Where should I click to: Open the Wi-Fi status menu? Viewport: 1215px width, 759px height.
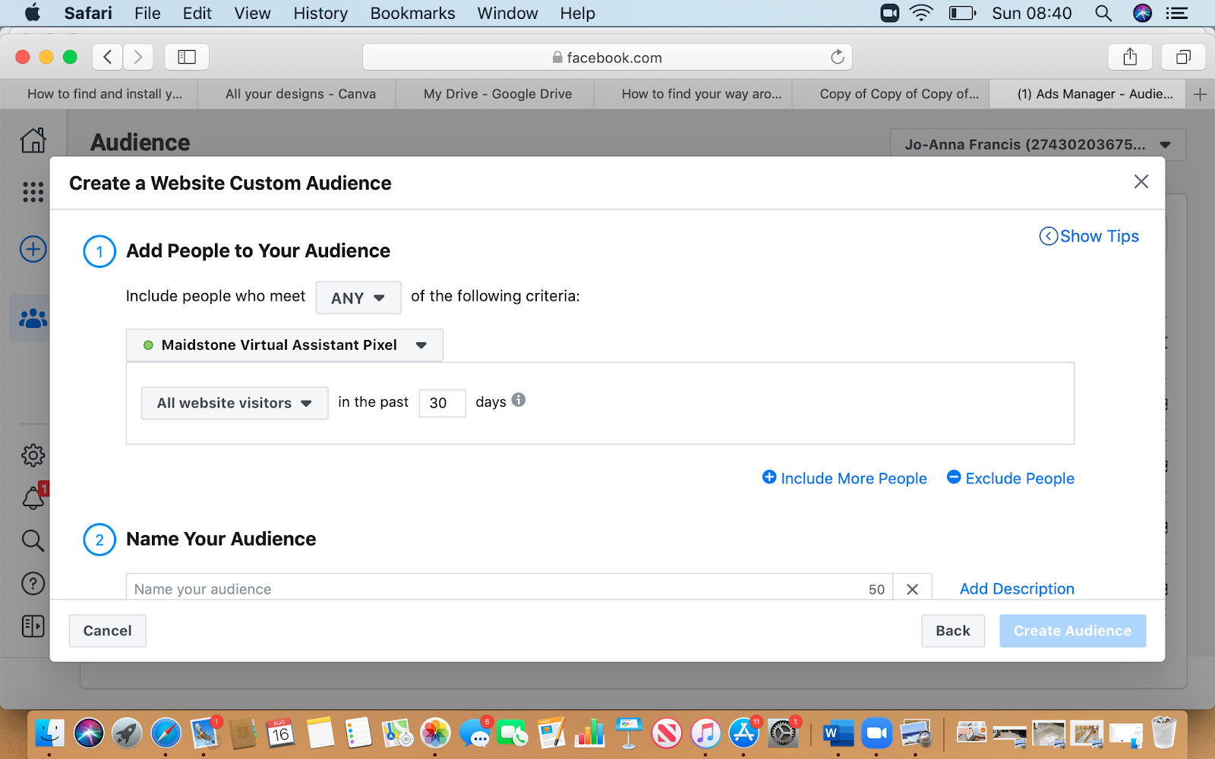921,13
